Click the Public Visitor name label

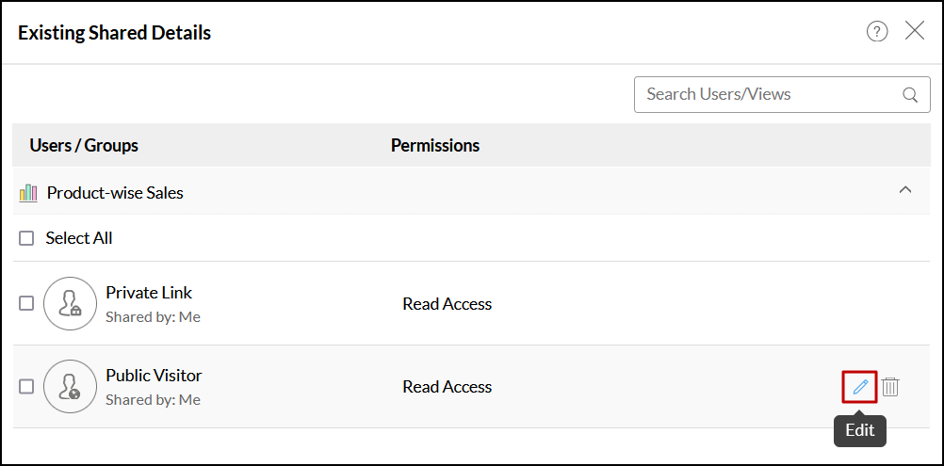point(154,376)
